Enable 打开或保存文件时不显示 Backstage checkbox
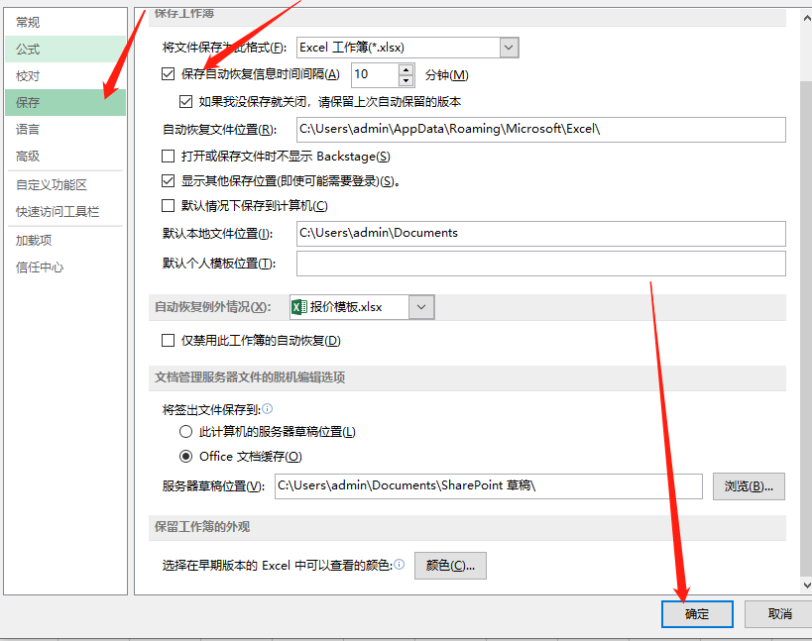 [x=169, y=157]
